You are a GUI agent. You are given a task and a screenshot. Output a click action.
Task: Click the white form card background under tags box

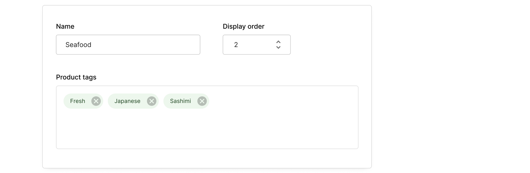point(207,158)
